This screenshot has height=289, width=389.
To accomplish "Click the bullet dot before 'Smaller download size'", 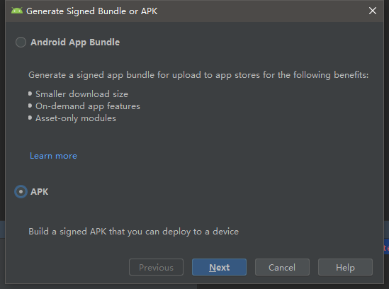I will [30, 93].
